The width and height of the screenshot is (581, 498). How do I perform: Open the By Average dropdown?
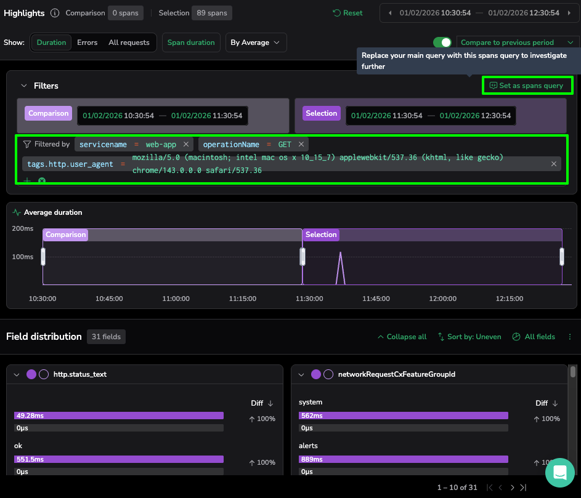tap(255, 42)
